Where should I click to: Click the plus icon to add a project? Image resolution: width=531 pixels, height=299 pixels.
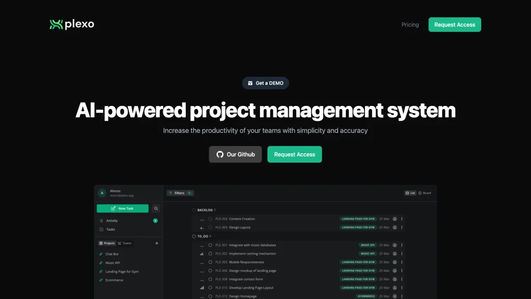(x=157, y=243)
